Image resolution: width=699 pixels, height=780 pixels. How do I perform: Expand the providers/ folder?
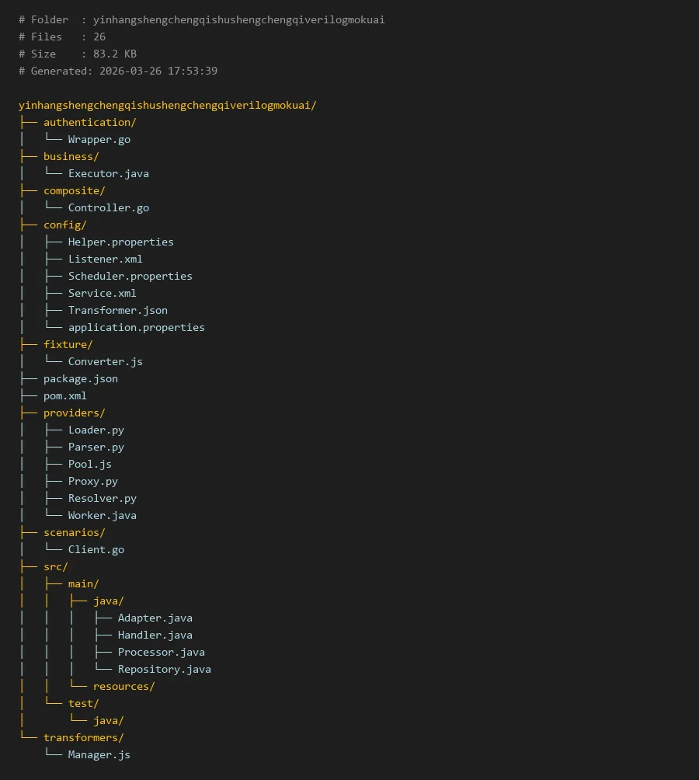[74, 413]
